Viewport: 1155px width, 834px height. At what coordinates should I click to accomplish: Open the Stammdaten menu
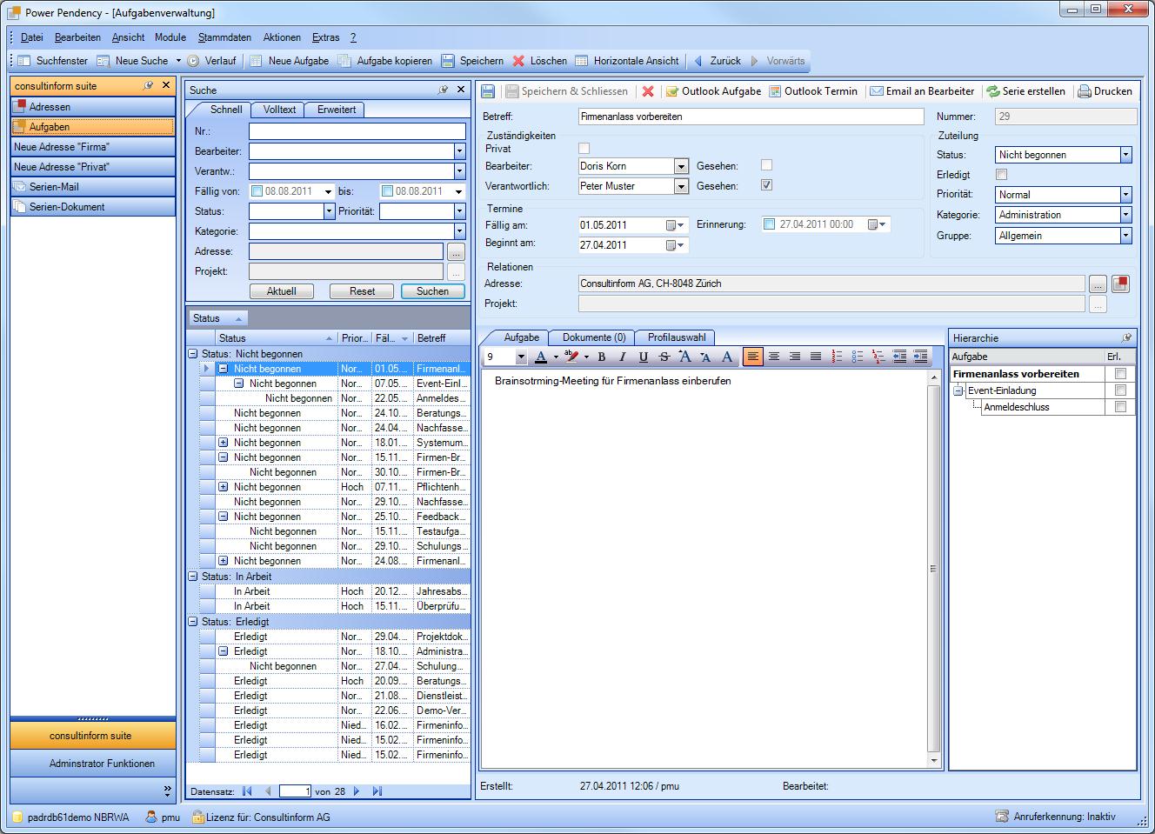tap(224, 37)
